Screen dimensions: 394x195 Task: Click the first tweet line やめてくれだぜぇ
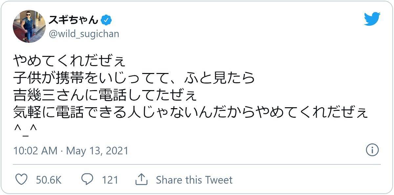(69, 61)
